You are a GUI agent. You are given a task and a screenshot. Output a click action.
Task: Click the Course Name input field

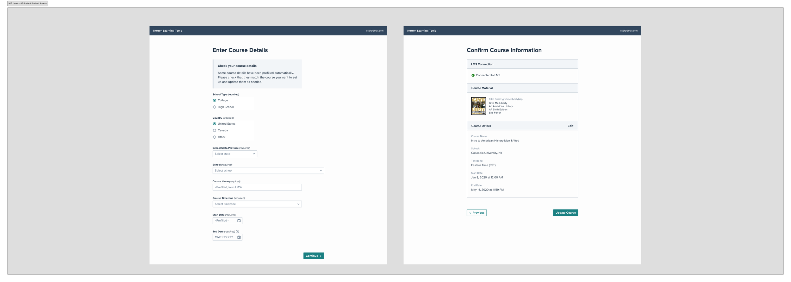pyautogui.click(x=257, y=187)
